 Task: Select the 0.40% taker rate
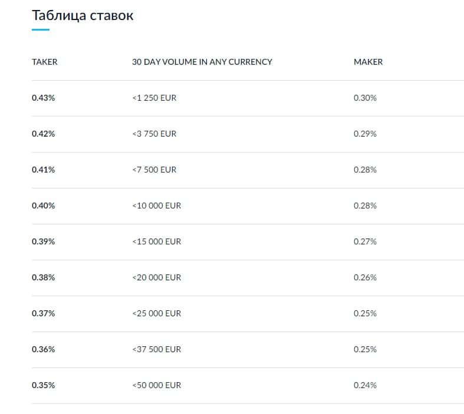pyautogui.click(x=44, y=206)
